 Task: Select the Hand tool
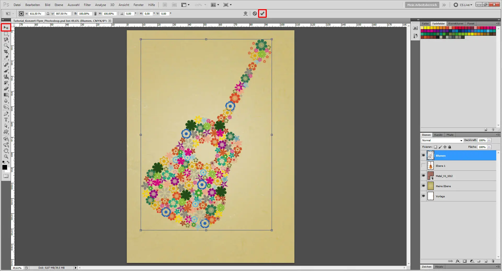pyautogui.click(x=6, y=151)
